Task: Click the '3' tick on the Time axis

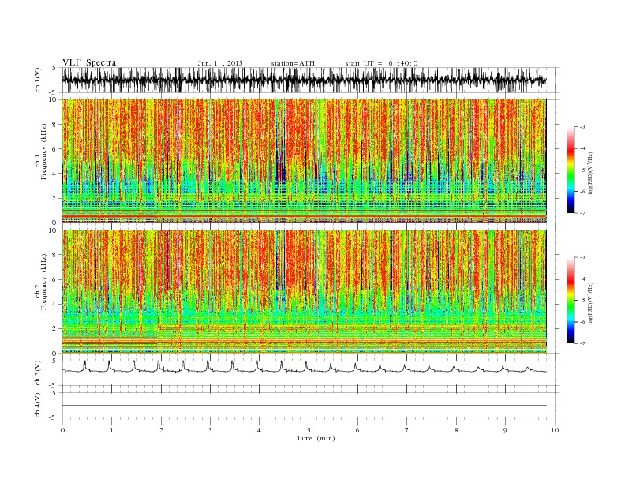Action: 210,430
